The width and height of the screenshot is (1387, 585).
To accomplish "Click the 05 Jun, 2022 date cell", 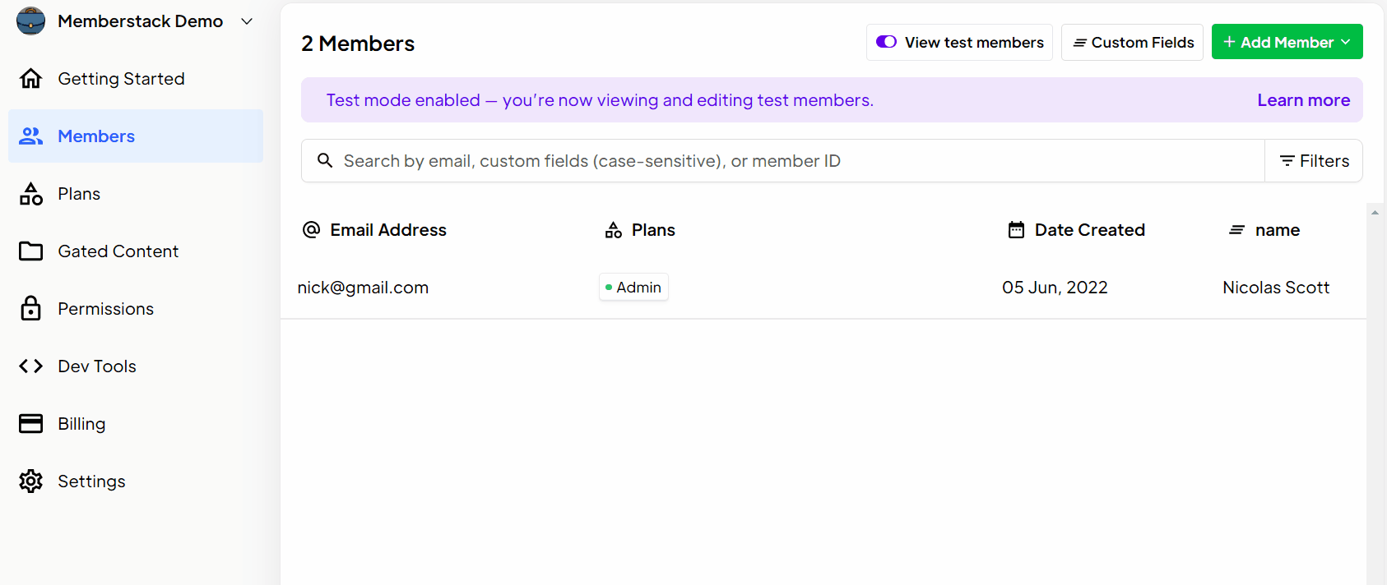I will click(x=1055, y=288).
